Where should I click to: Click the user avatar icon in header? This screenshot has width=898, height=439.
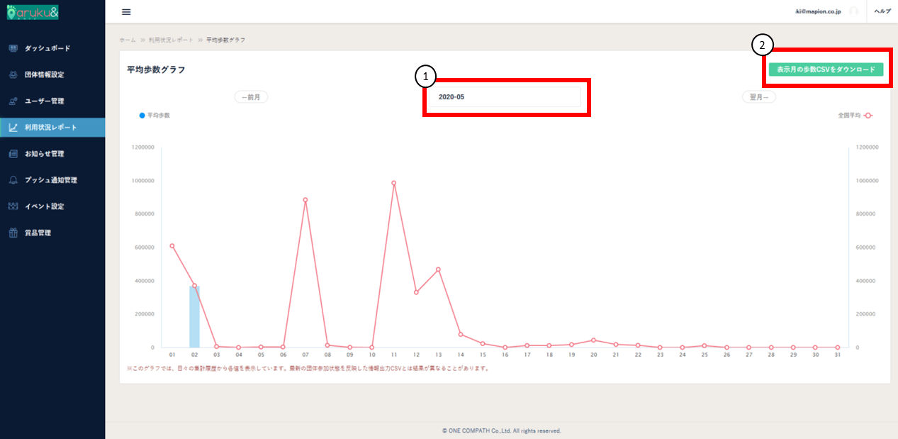point(853,11)
